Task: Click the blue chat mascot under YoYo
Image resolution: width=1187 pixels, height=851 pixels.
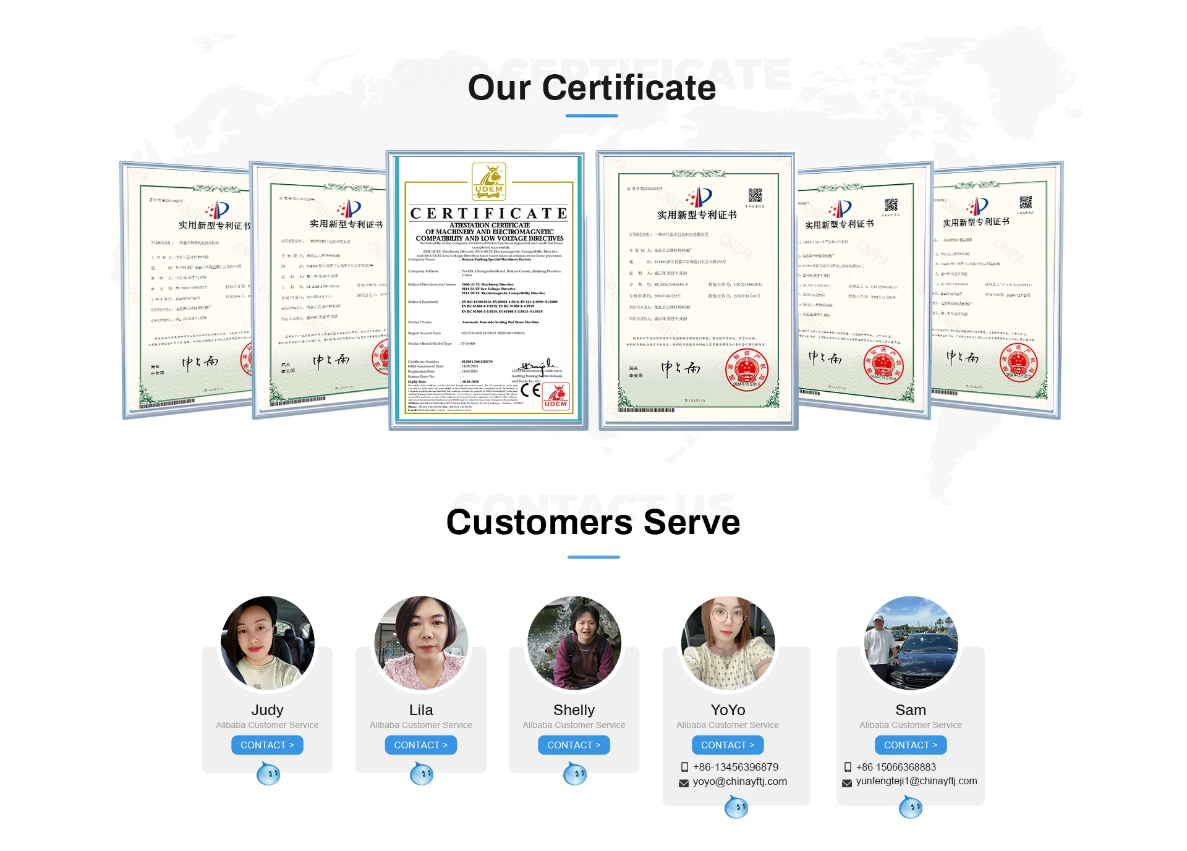Action: tap(736, 807)
